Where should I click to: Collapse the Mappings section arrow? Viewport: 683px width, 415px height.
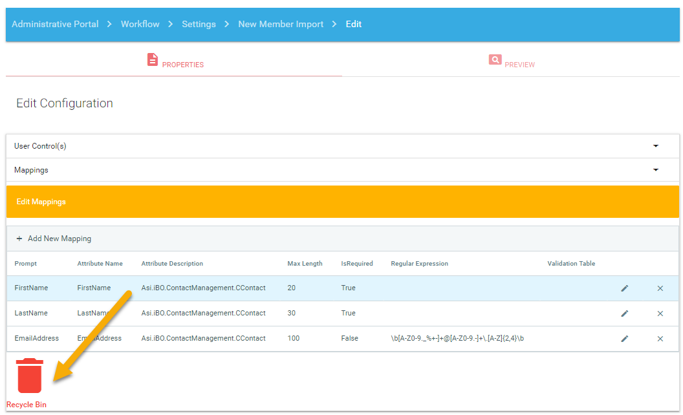[x=655, y=170]
